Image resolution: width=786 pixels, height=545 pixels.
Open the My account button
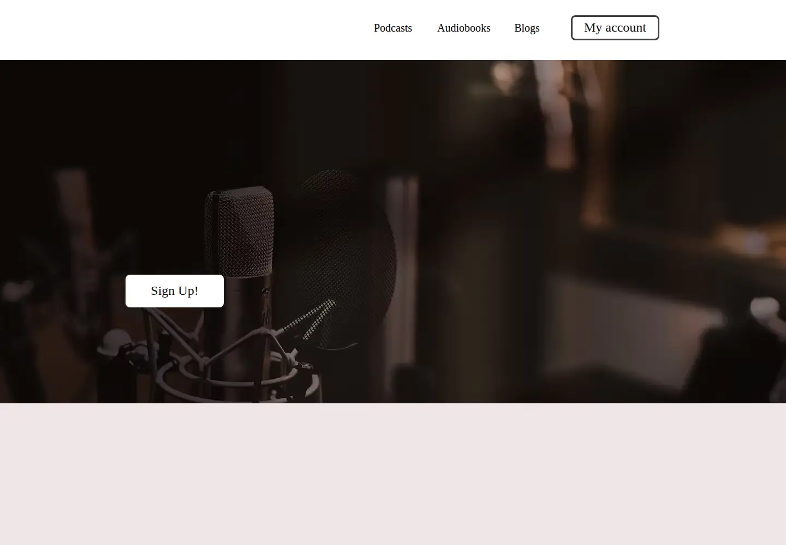615,28
